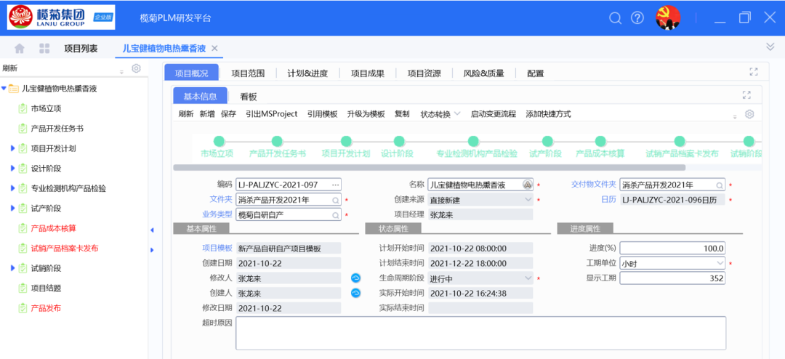Expand the 试销阶段 tree node

click(x=13, y=268)
